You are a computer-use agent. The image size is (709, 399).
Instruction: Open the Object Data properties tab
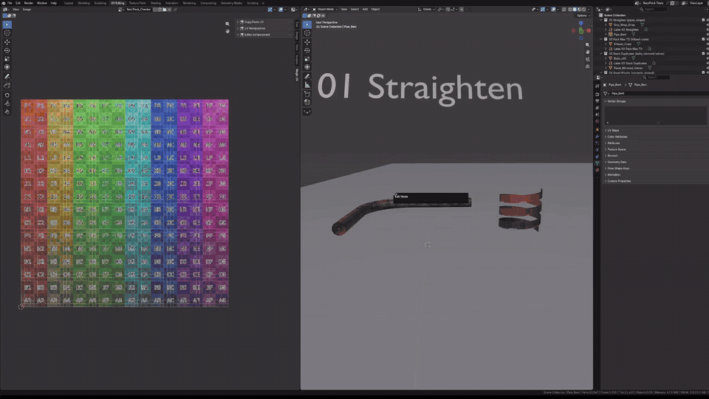click(597, 163)
